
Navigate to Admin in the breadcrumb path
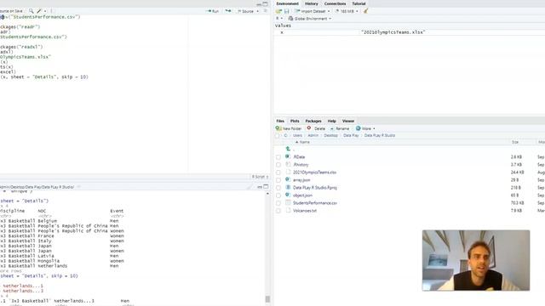coord(313,136)
